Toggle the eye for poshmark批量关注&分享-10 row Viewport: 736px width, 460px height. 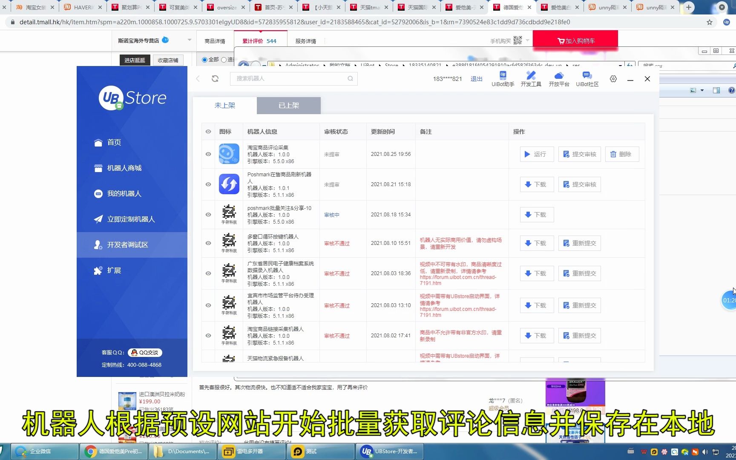click(x=208, y=215)
